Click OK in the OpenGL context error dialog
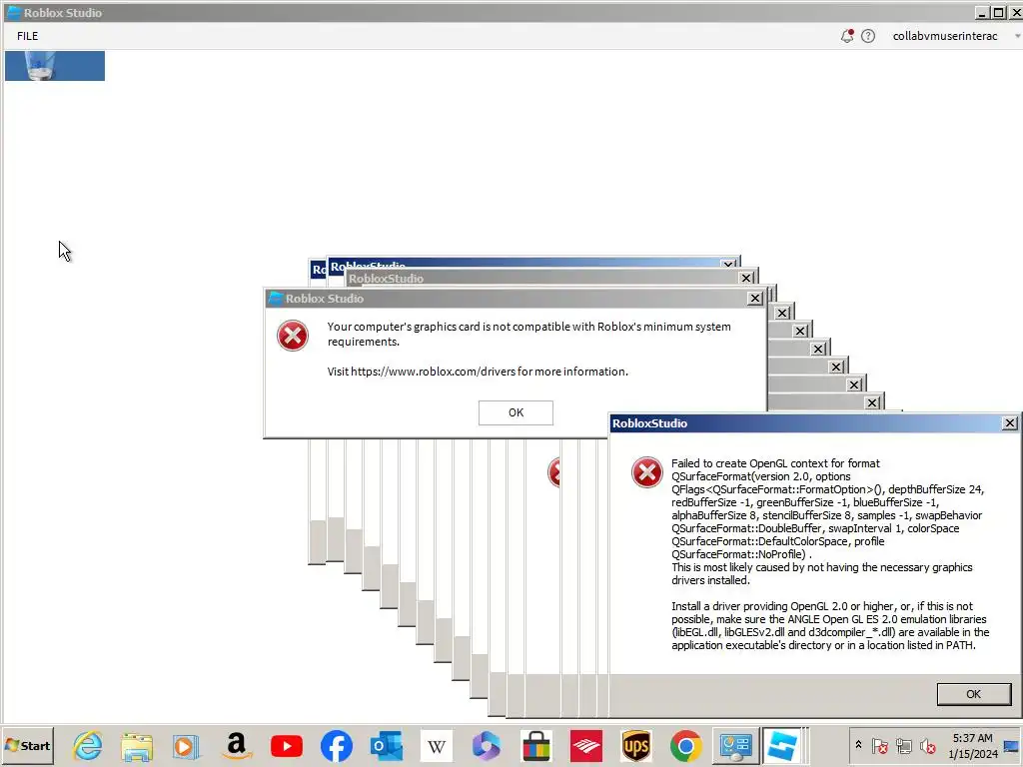This screenshot has height=767, width=1023. tap(973, 694)
